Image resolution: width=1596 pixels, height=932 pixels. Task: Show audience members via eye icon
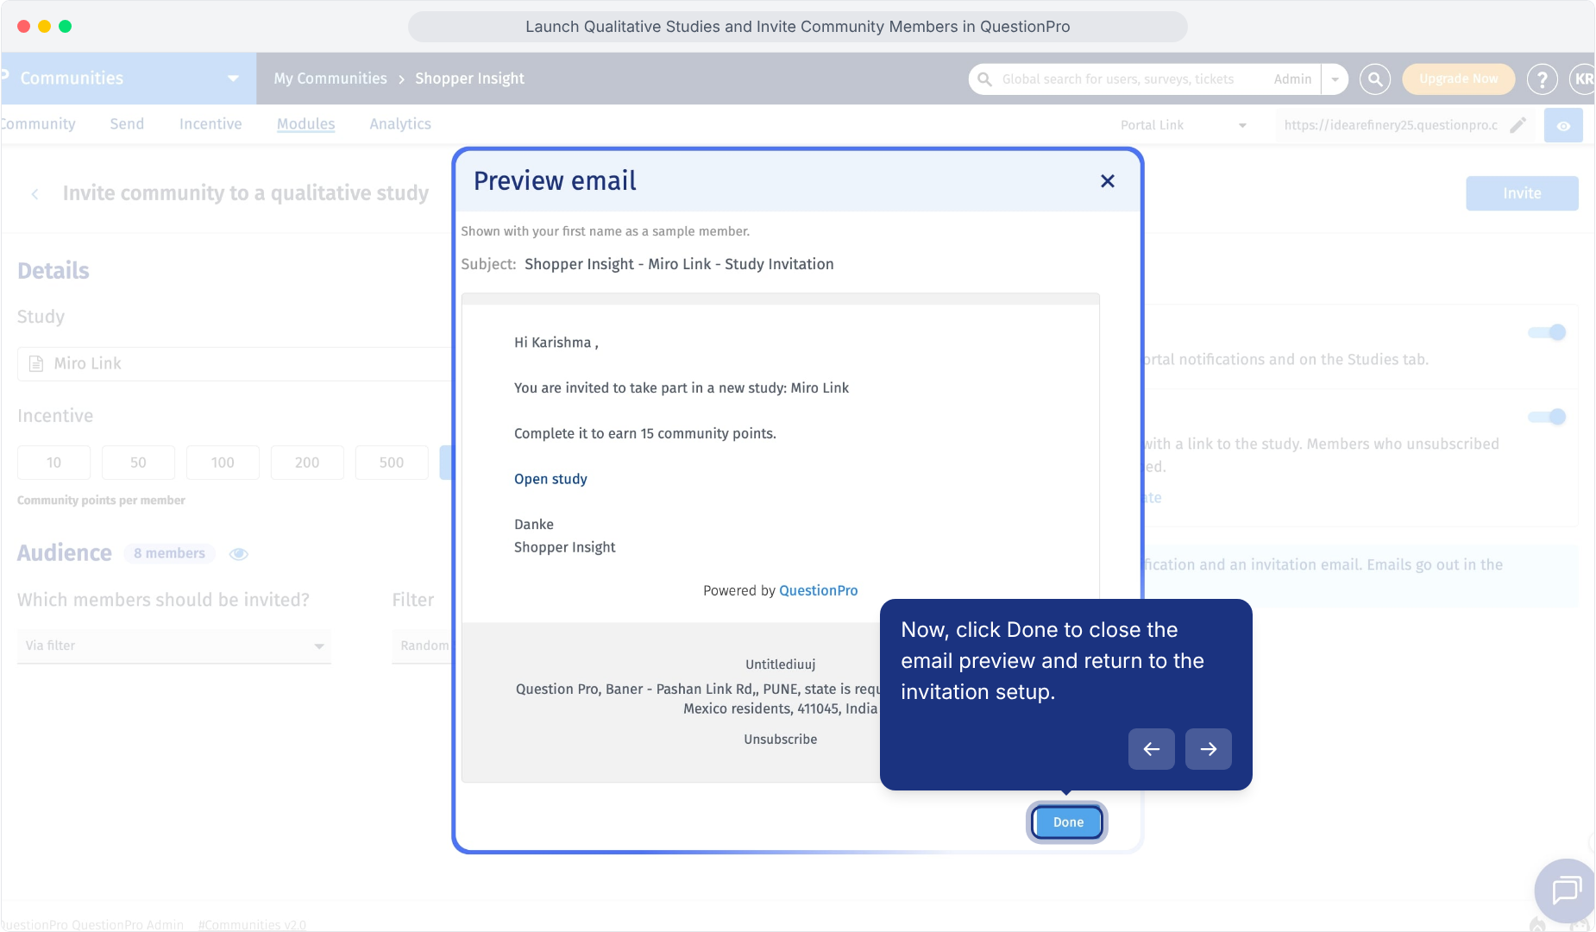239,554
